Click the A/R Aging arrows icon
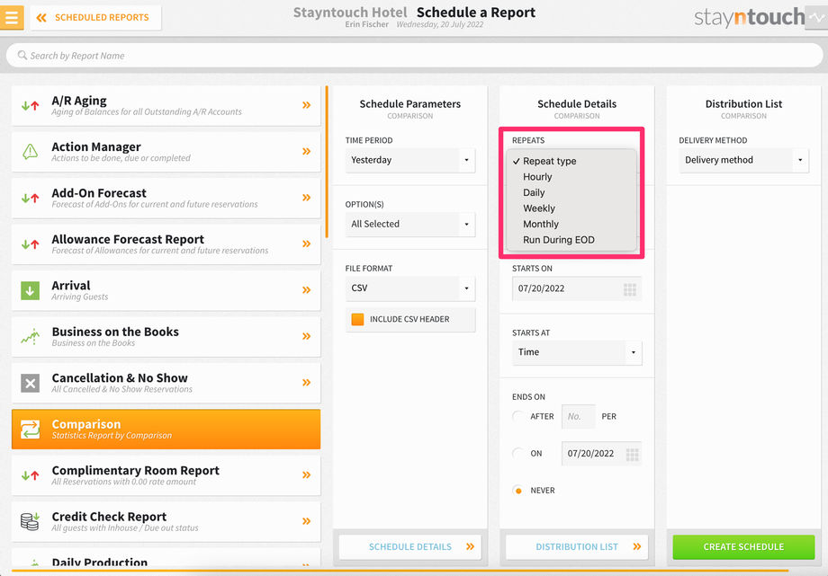The height and width of the screenshot is (576, 828). point(30,105)
